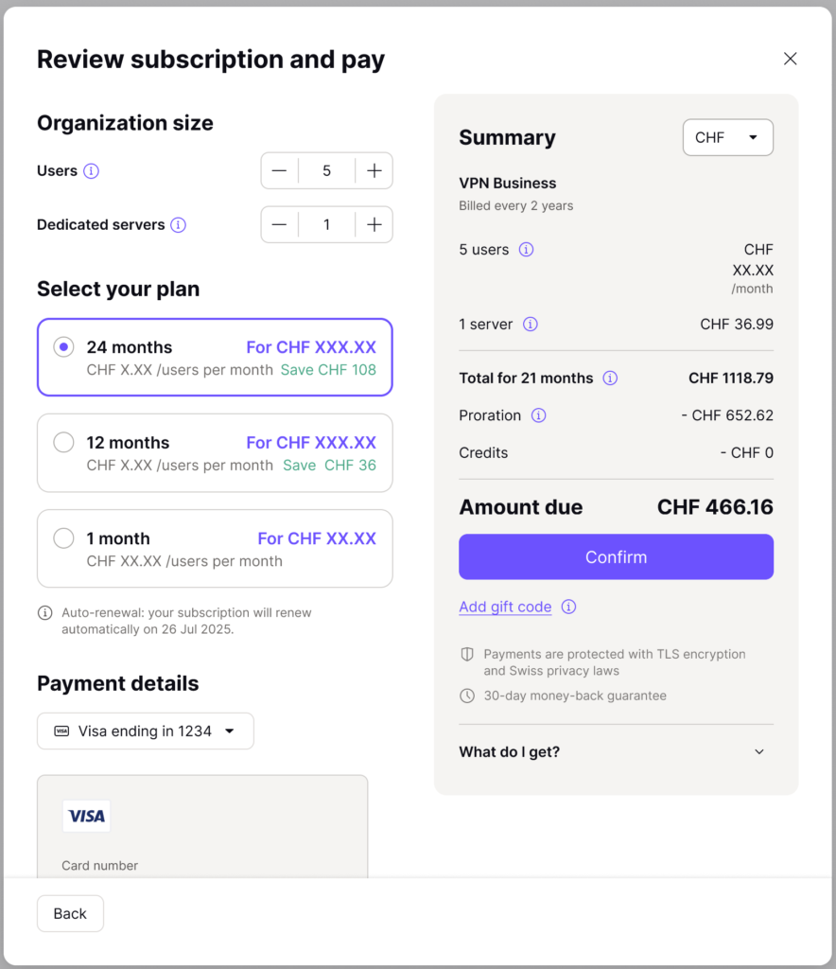Select the 24 months plan radio button

coord(63,347)
